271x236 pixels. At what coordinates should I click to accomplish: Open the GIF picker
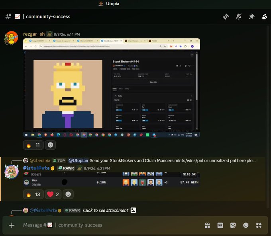tap(220, 225)
